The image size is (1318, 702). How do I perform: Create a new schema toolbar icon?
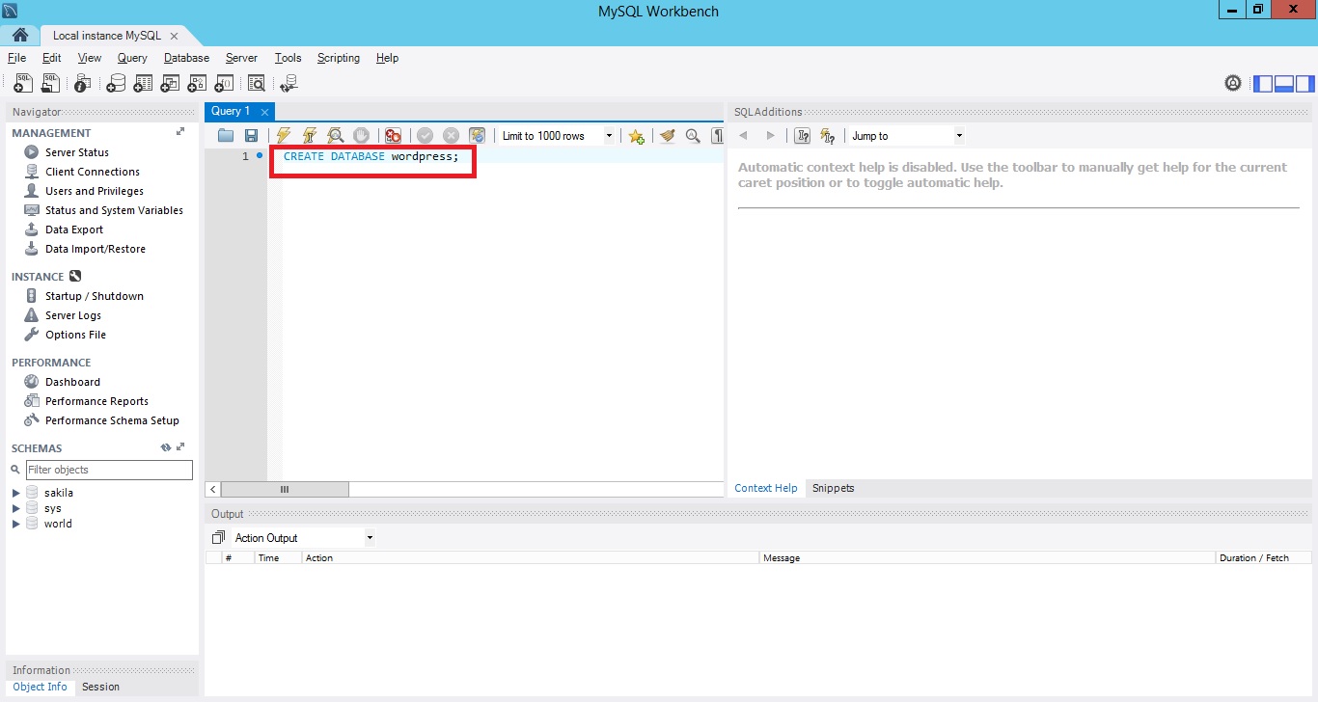pyautogui.click(x=116, y=84)
